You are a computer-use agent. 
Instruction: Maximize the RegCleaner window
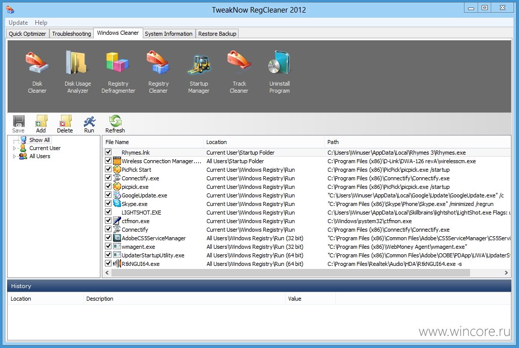coord(485,8)
